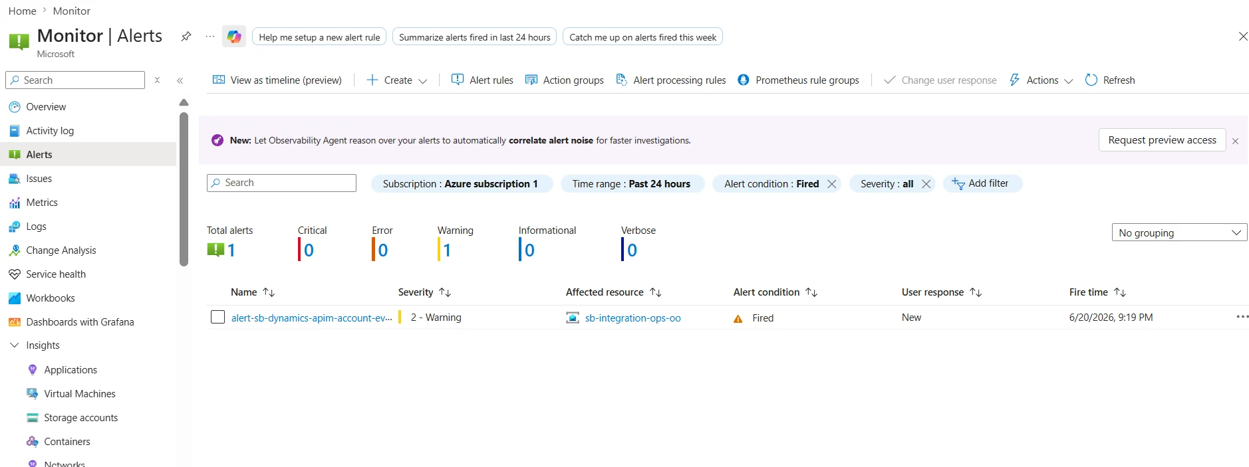Expand the Create dropdown
The width and height of the screenshot is (1249, 467).
tap(397, 80)
